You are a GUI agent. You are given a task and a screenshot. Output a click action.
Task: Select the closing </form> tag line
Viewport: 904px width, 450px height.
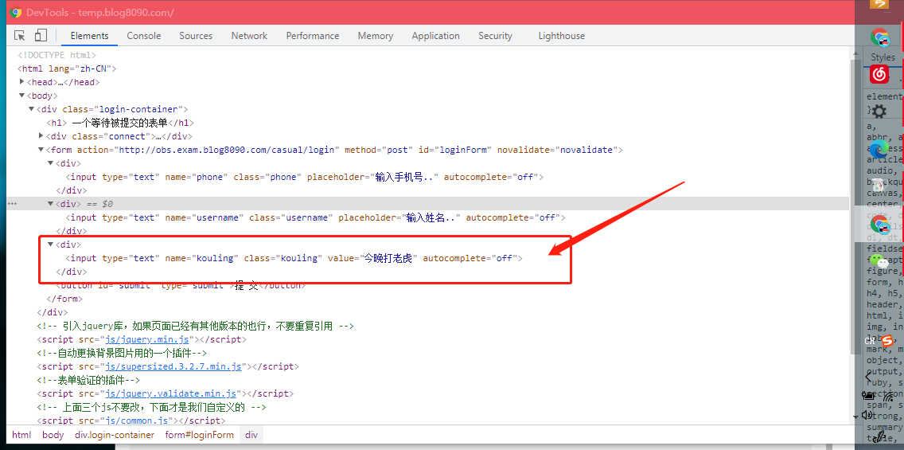click(x=64, y=299)
